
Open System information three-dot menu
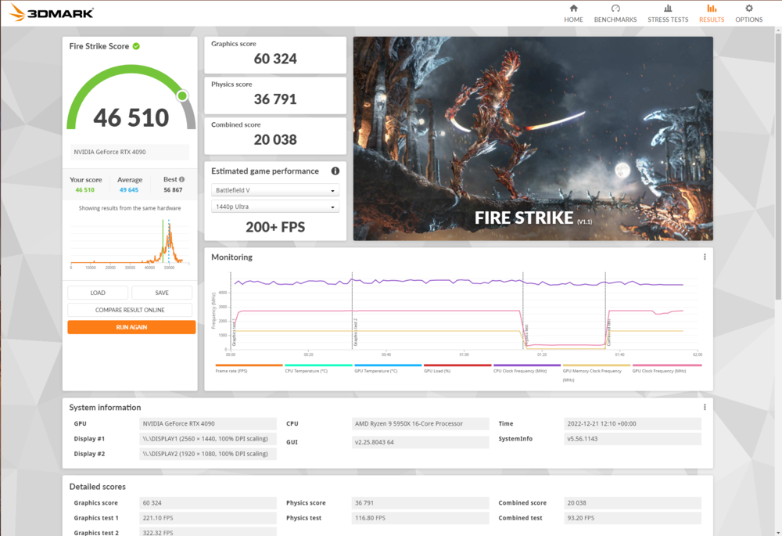point(705,407)
